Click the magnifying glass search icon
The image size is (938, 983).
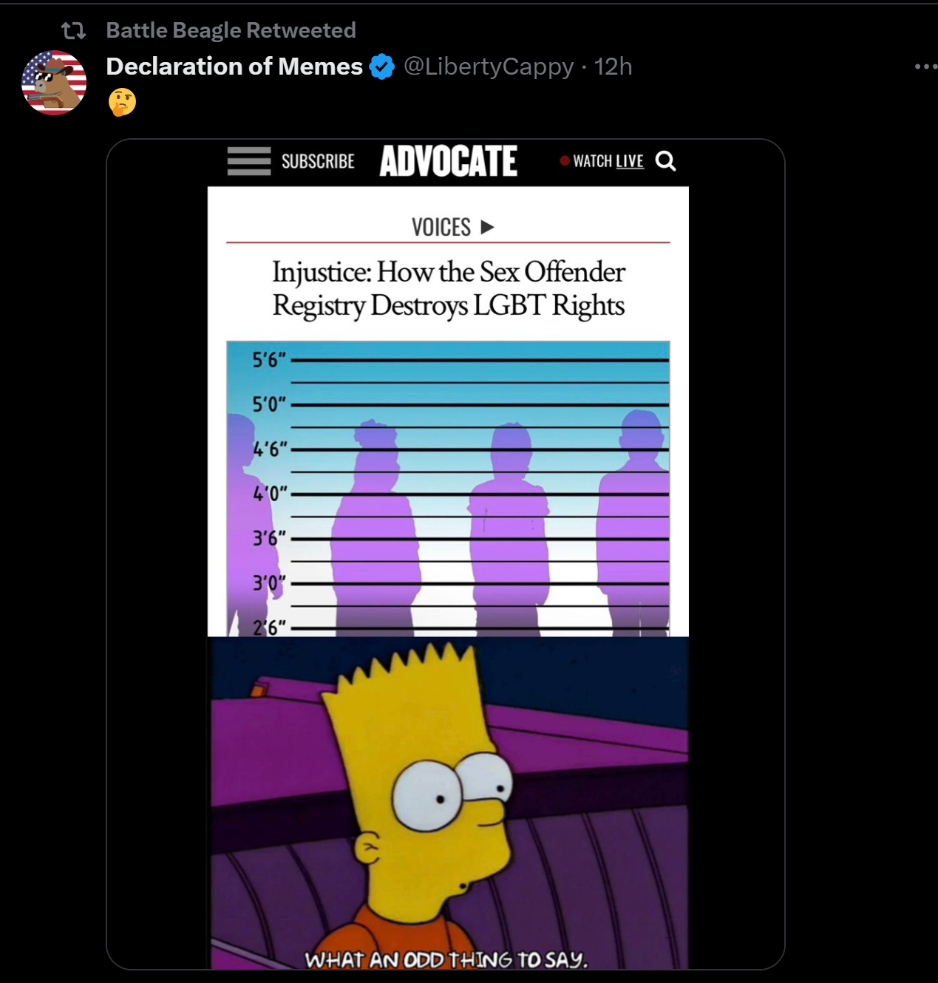pyautogui.click(x=666, y=161)
